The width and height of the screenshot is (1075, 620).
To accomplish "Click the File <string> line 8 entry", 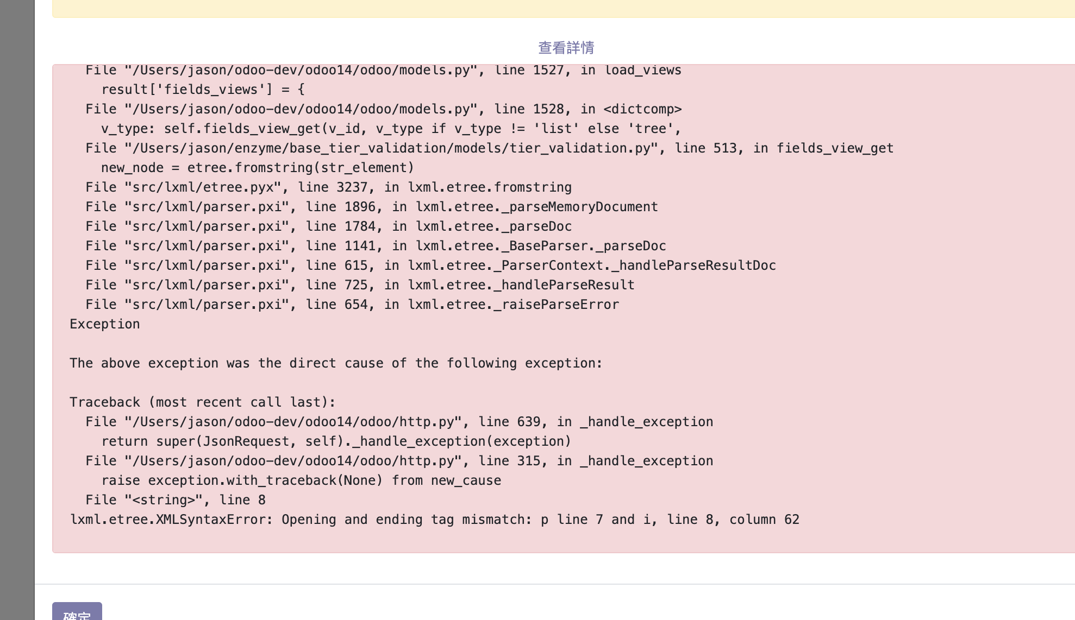I will click(x=175, y=499).
